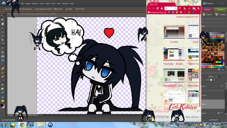The width and height of the screenshot is (227, 128).
Task: Open the Filter menu
Action: click(x=53, y=4)
